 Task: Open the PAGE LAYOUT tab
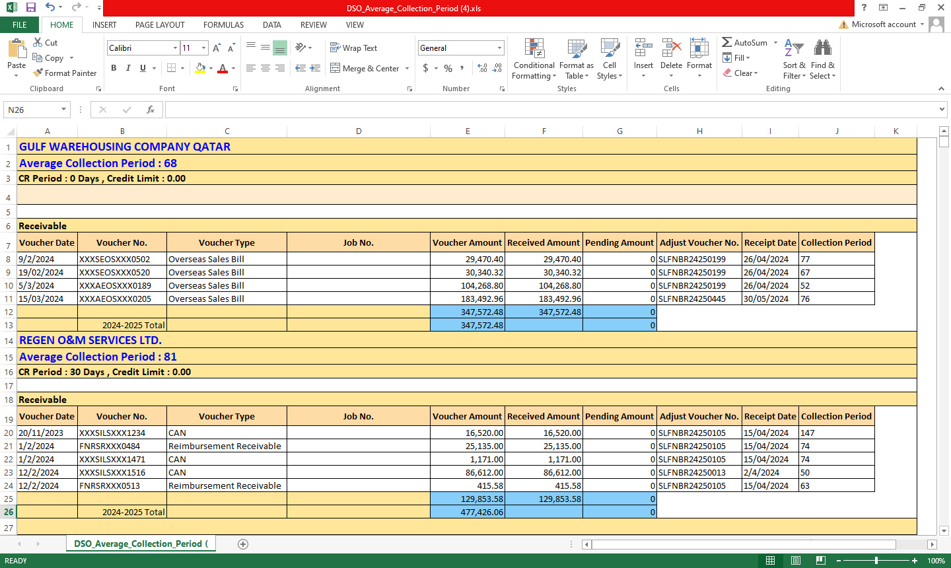(160, 25)
